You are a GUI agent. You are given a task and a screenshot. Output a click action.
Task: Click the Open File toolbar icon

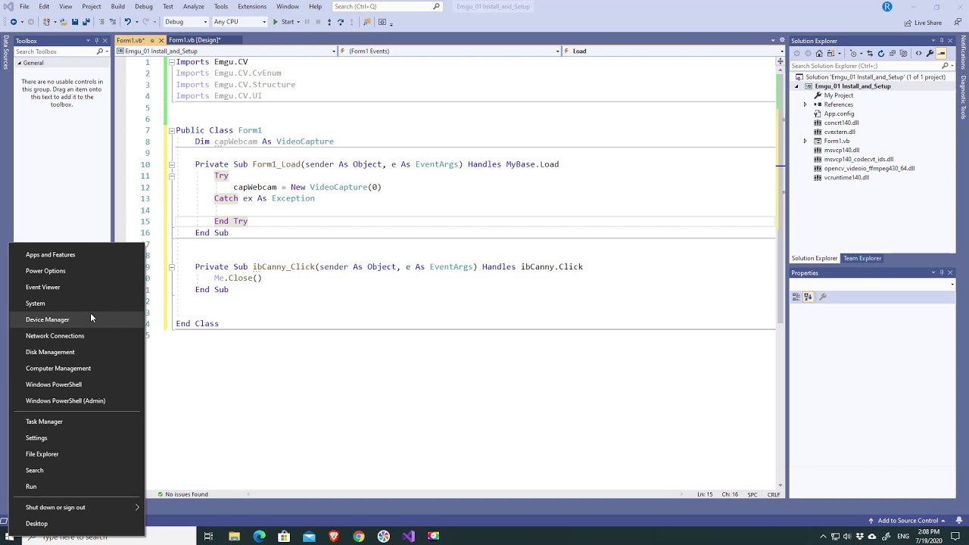point(64,22)
